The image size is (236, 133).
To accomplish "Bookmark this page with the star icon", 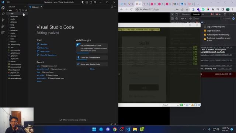I will (187, 9).
